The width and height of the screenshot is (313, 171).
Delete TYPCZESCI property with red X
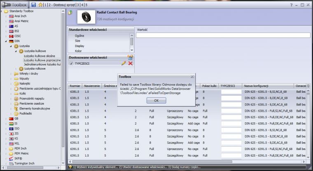[131, 63]
